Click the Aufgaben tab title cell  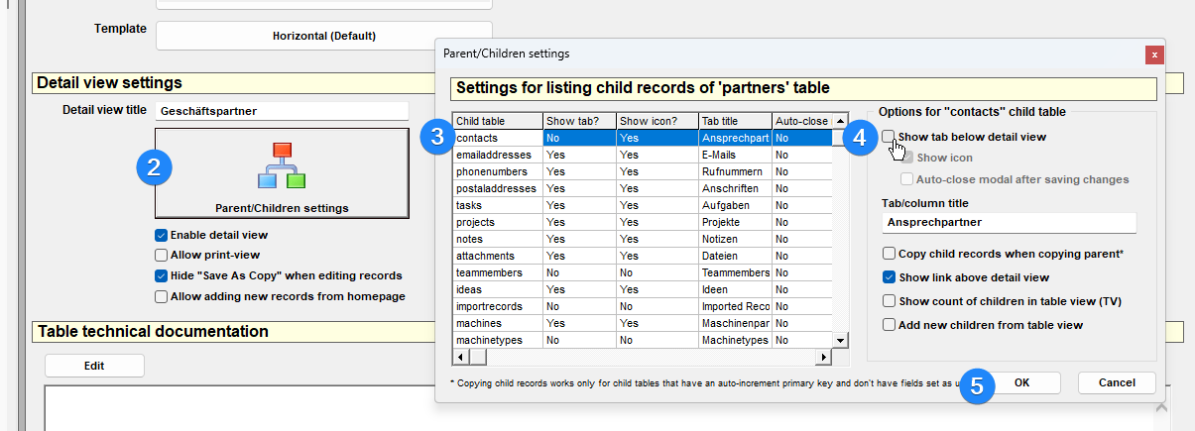(x=735, y=205)
